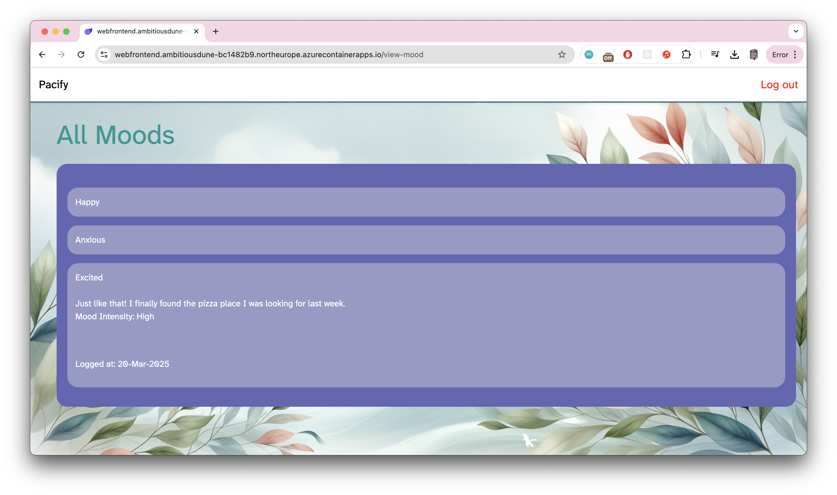The height and width of the screenshot is (495, 837).
Task: Collapse the Excited mood entry
Action: (89, 277)
